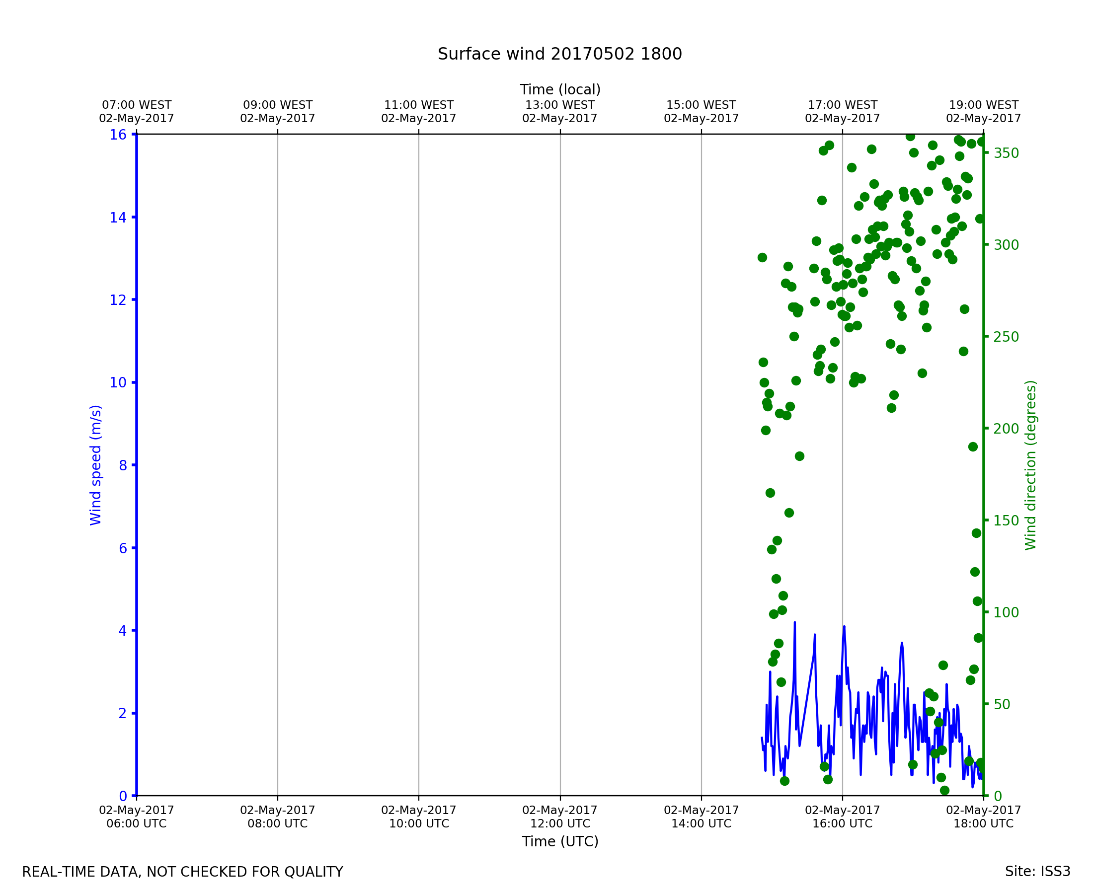
Task: Click the "Time (UTC)" bottom axis label
Action: (560, 841)
